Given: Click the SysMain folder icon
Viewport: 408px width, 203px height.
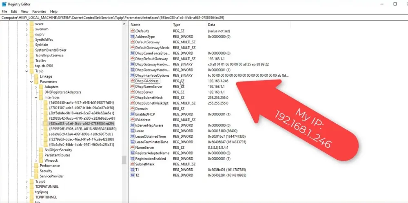Looking at the screenshot, I should [32, 45].
